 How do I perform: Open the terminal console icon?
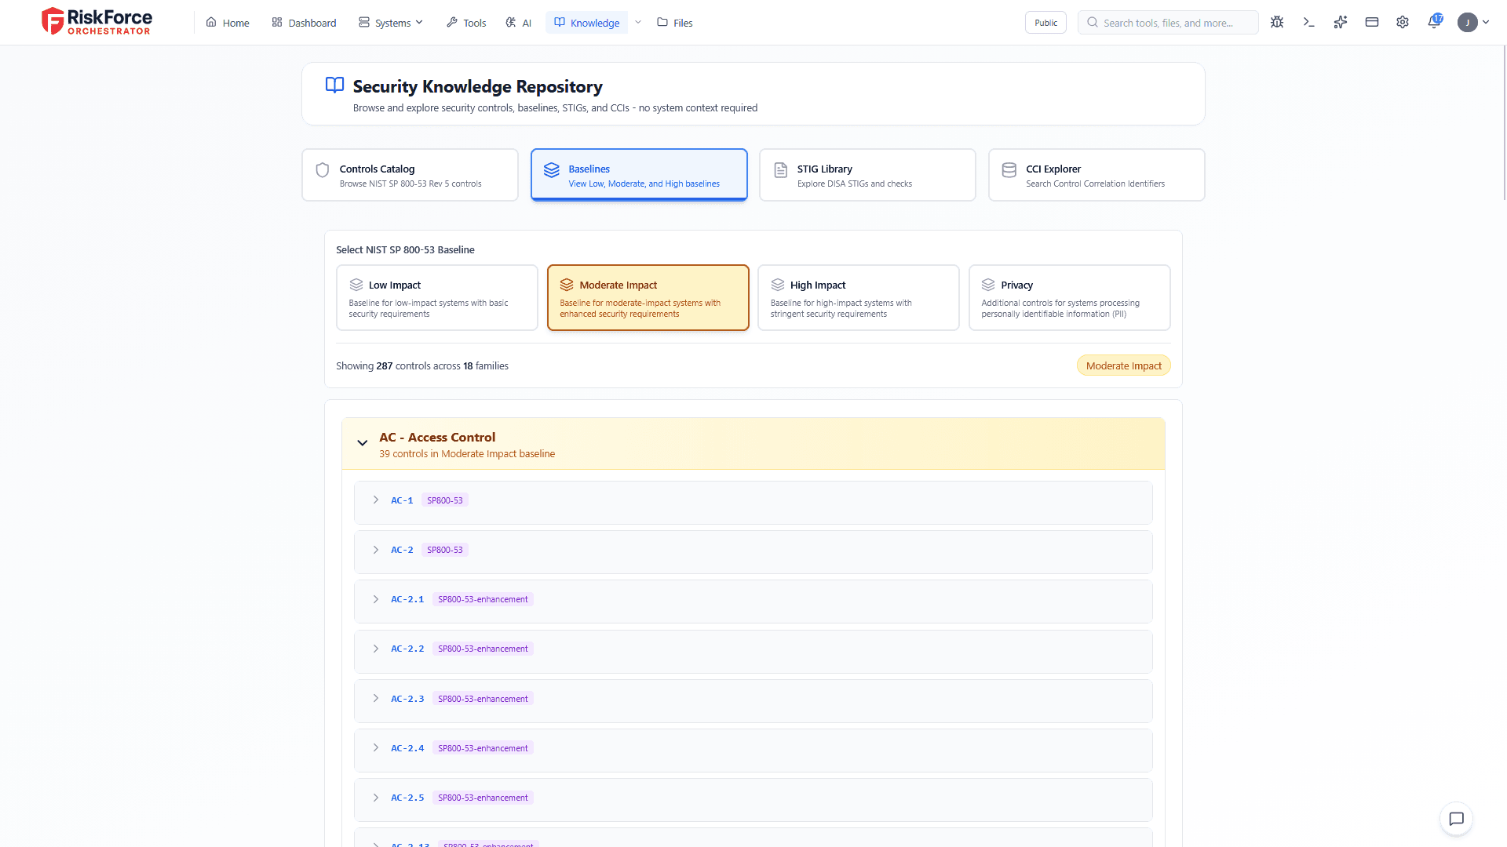1308,22
